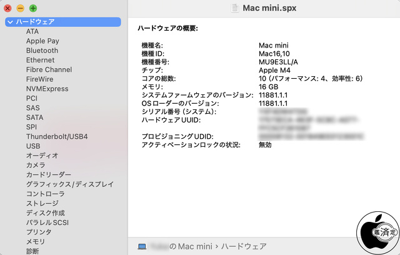Zoom the window with green button

pos(33,8)
